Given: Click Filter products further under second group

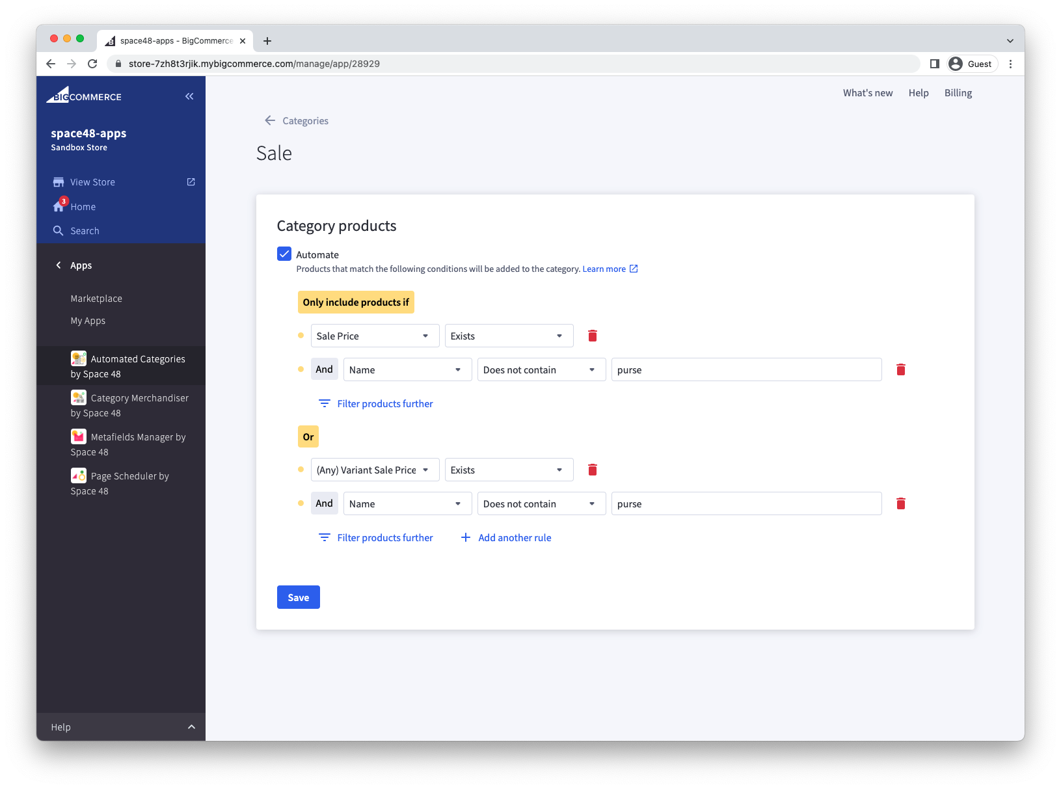Looking at the screenshot, I should coord(376,537).
